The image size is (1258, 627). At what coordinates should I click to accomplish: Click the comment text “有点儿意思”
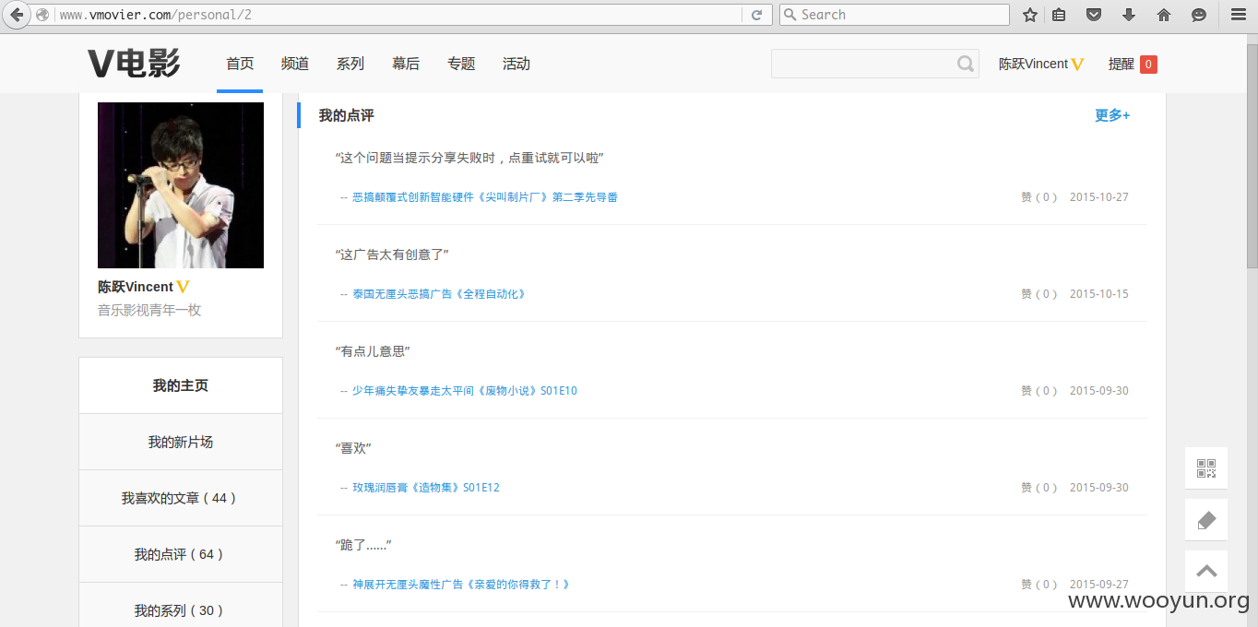tap(373, 351)
